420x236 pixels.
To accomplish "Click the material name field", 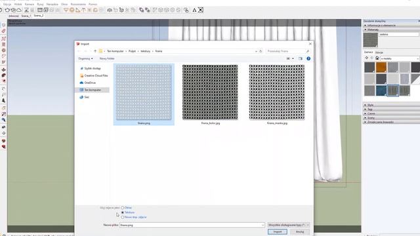I will [398, 35].
